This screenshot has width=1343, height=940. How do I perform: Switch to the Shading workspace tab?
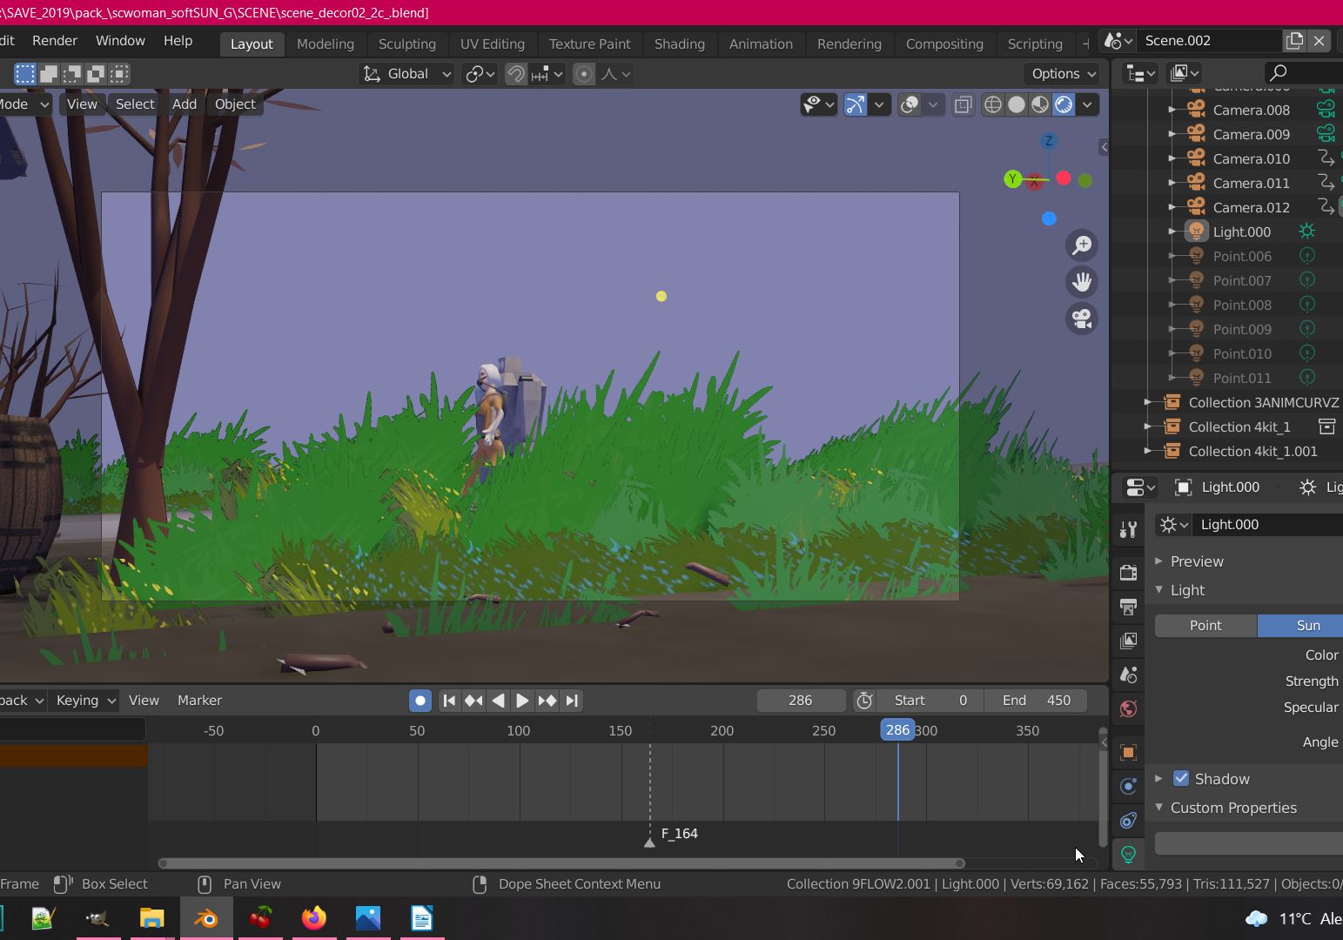point(679,44)
